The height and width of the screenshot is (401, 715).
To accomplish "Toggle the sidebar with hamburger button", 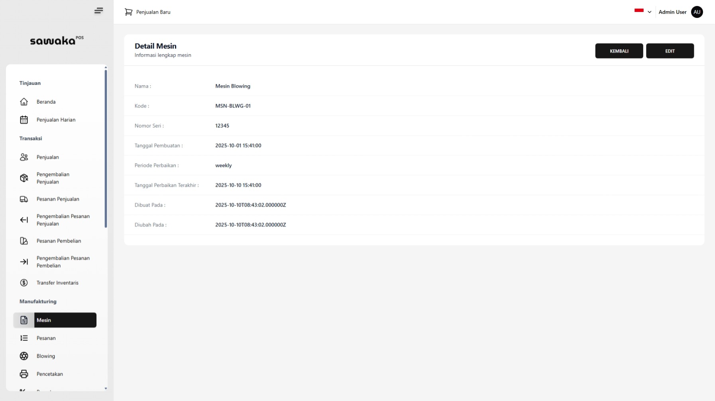I will (x=98, y=11).
